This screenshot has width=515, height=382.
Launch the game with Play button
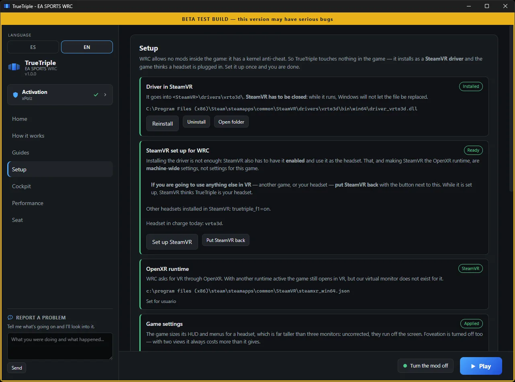481,366
